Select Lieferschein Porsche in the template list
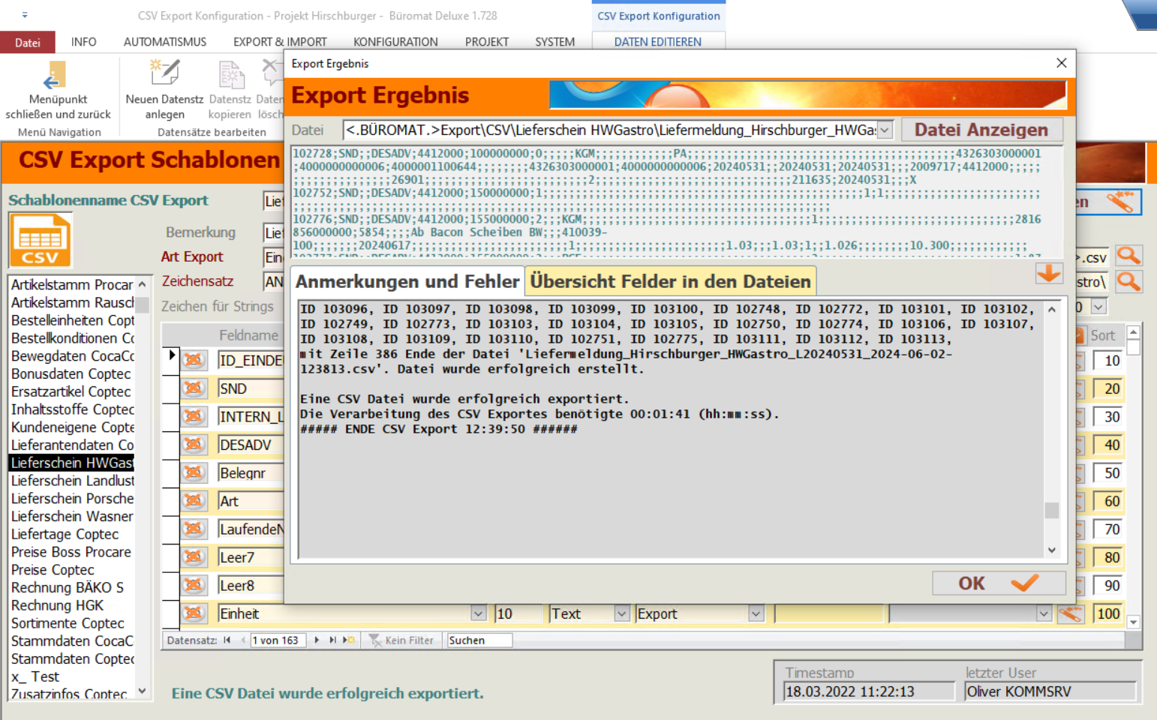The image size is (1157, 720). 72,499
